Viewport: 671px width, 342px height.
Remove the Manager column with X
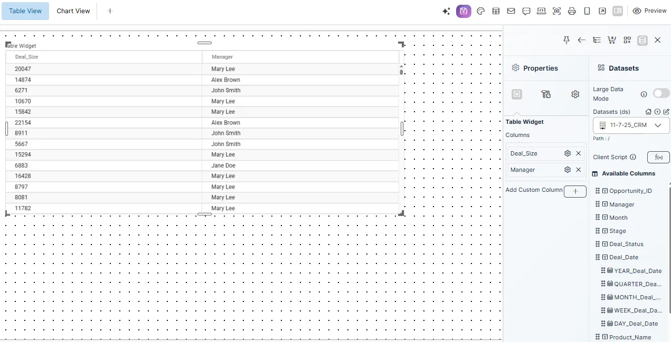coord(579,170)
